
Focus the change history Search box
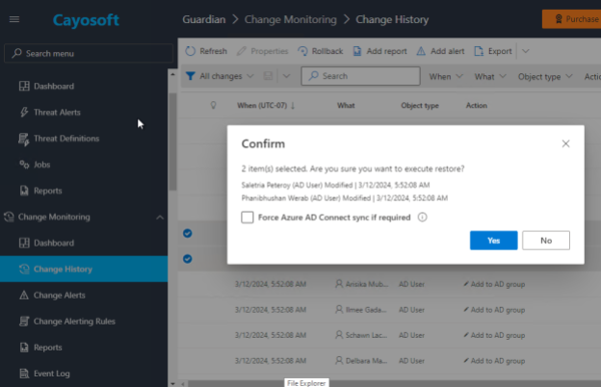(360, 76)
